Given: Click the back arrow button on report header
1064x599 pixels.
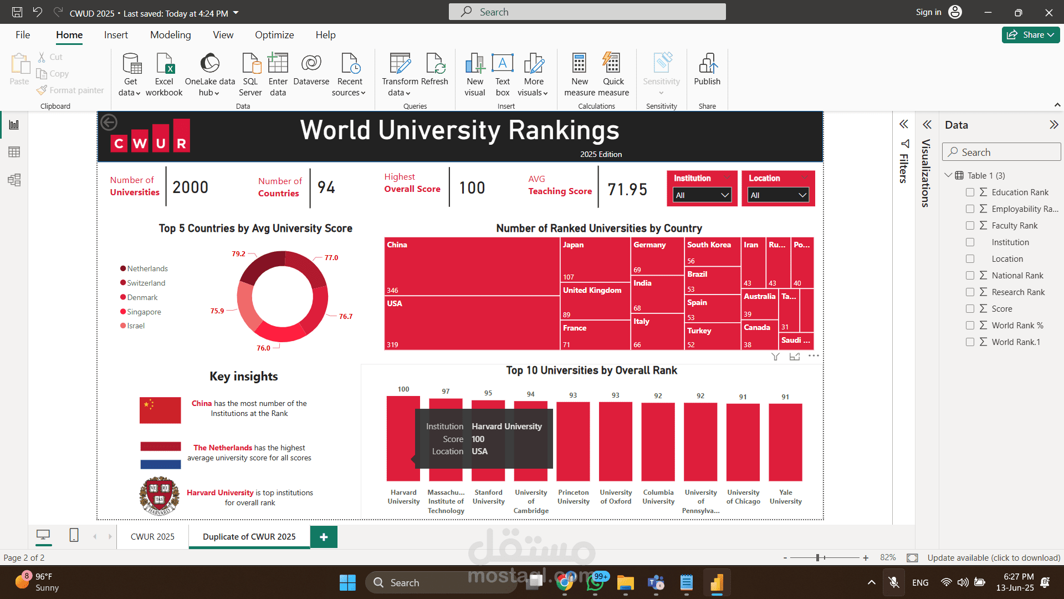Looking at the screenshot, I should (x=109, y=122).
